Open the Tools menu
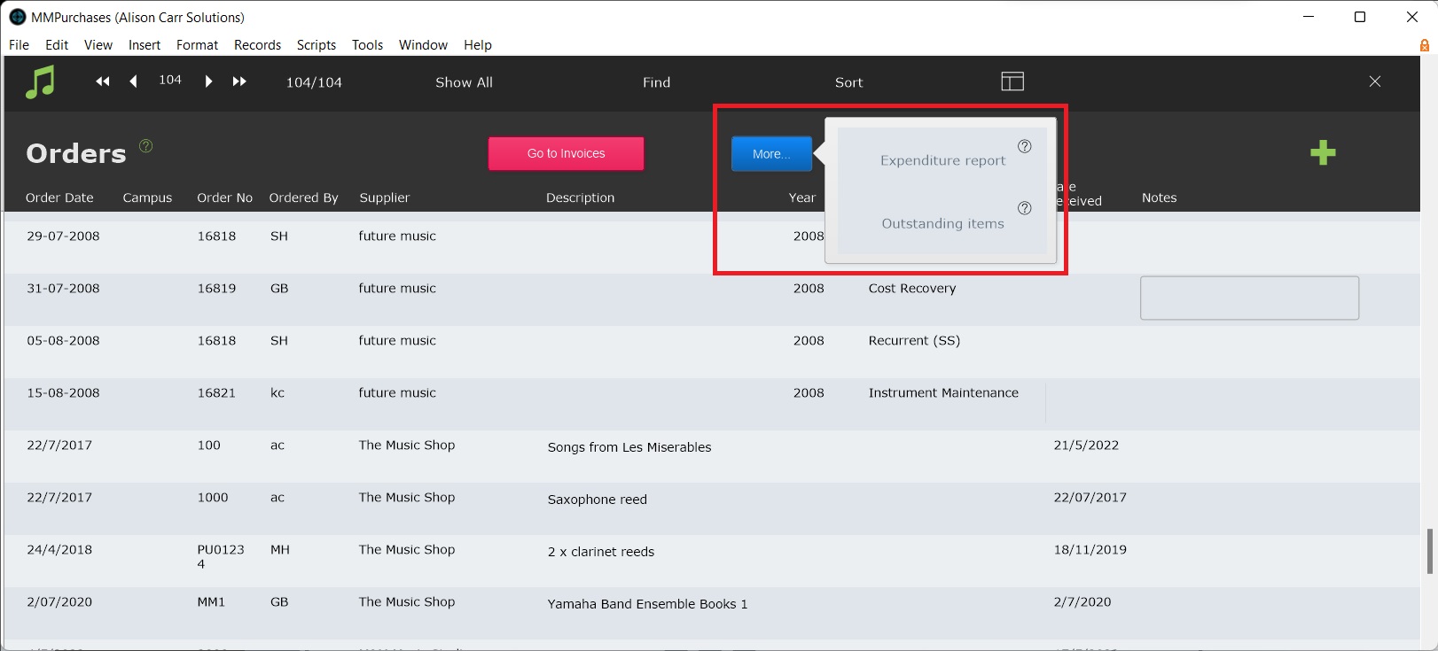Image resolution: width=1438 pixels, height=651 pixels. 367,45
